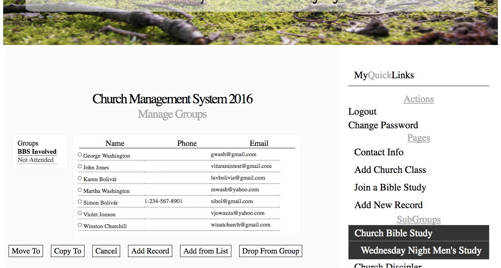501x268 pixels.
Task: Click the Copy To button
Action: click(67, 251)
